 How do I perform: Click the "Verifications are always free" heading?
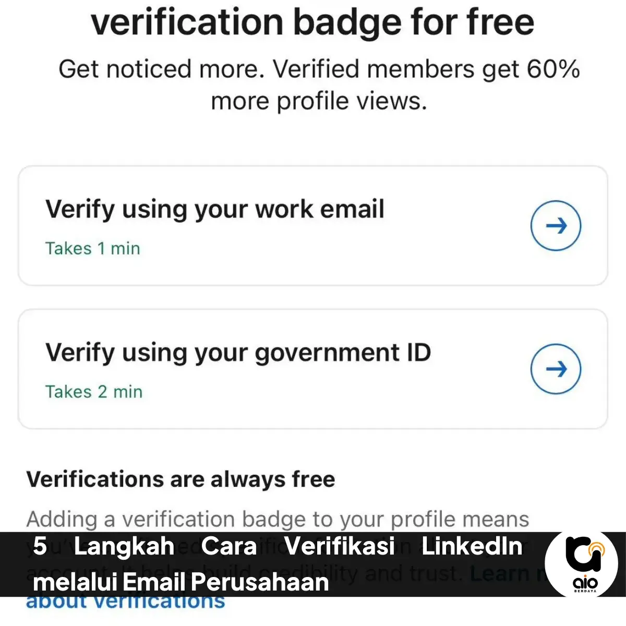180,479
